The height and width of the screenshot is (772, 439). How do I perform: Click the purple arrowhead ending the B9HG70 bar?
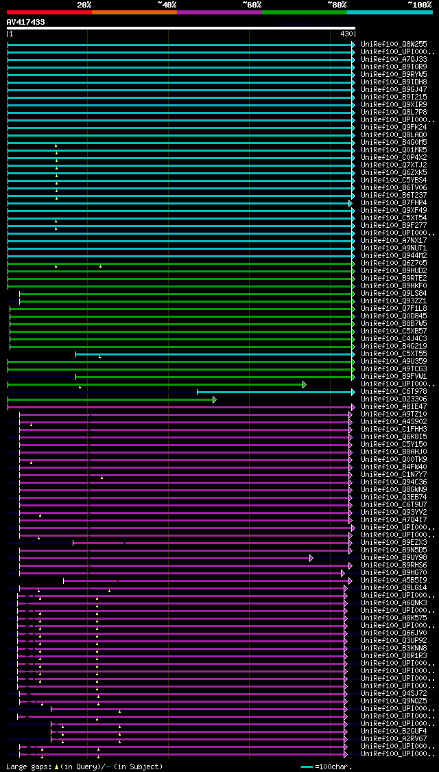click(x=343, y=573)
